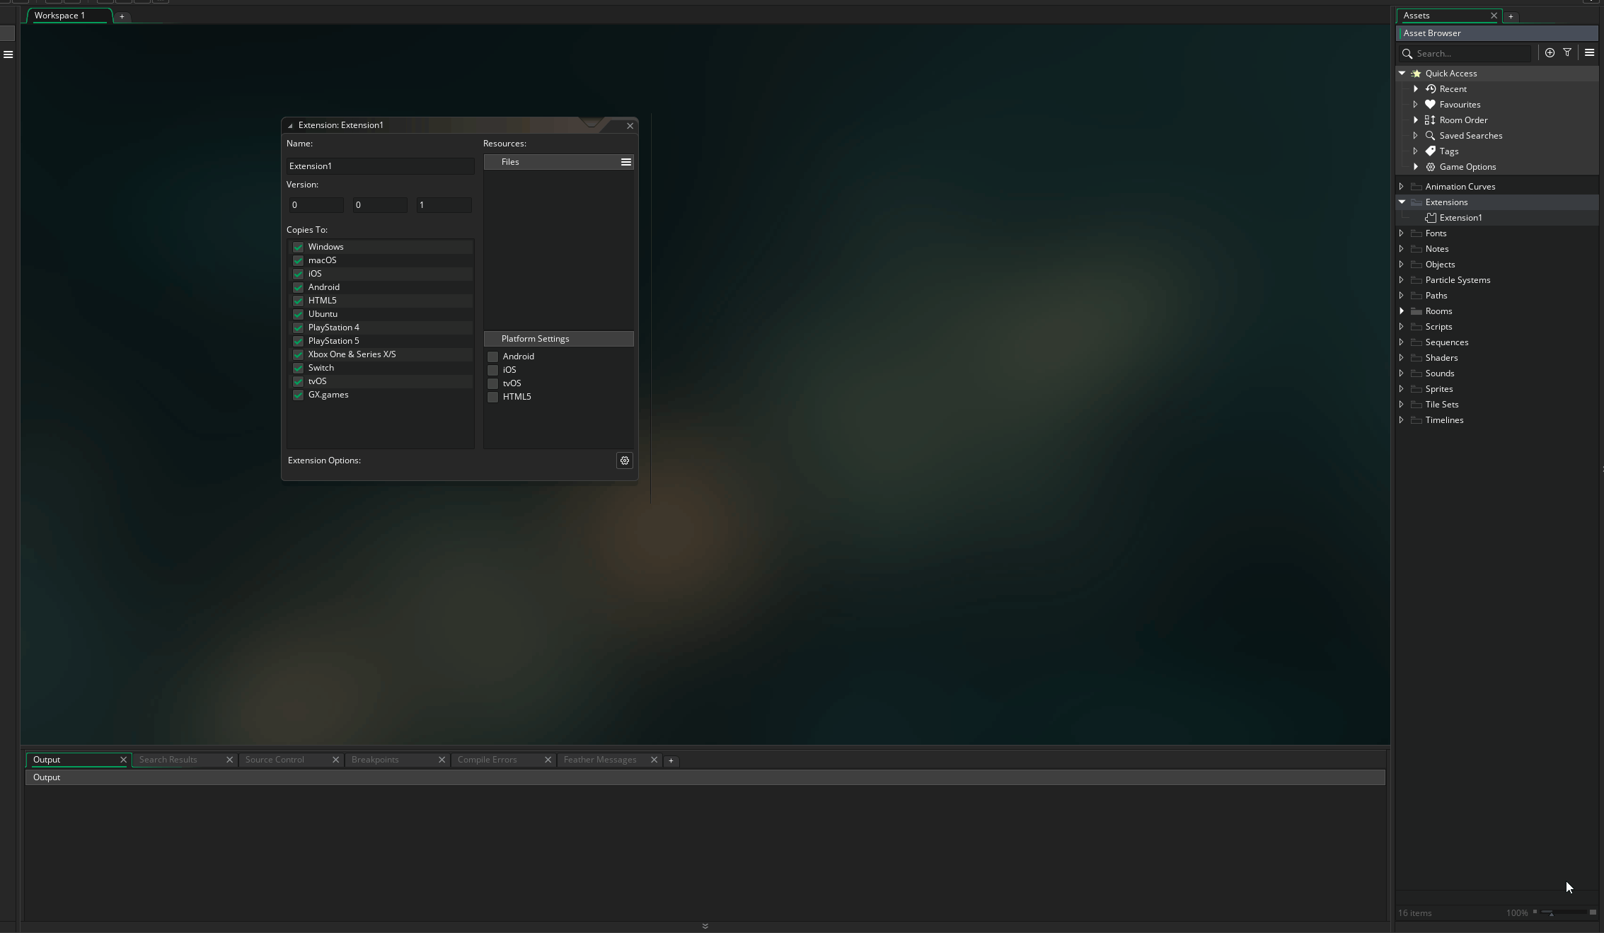
Task: Open the Extension Options gear icon
Action: [x=625, y=460]
